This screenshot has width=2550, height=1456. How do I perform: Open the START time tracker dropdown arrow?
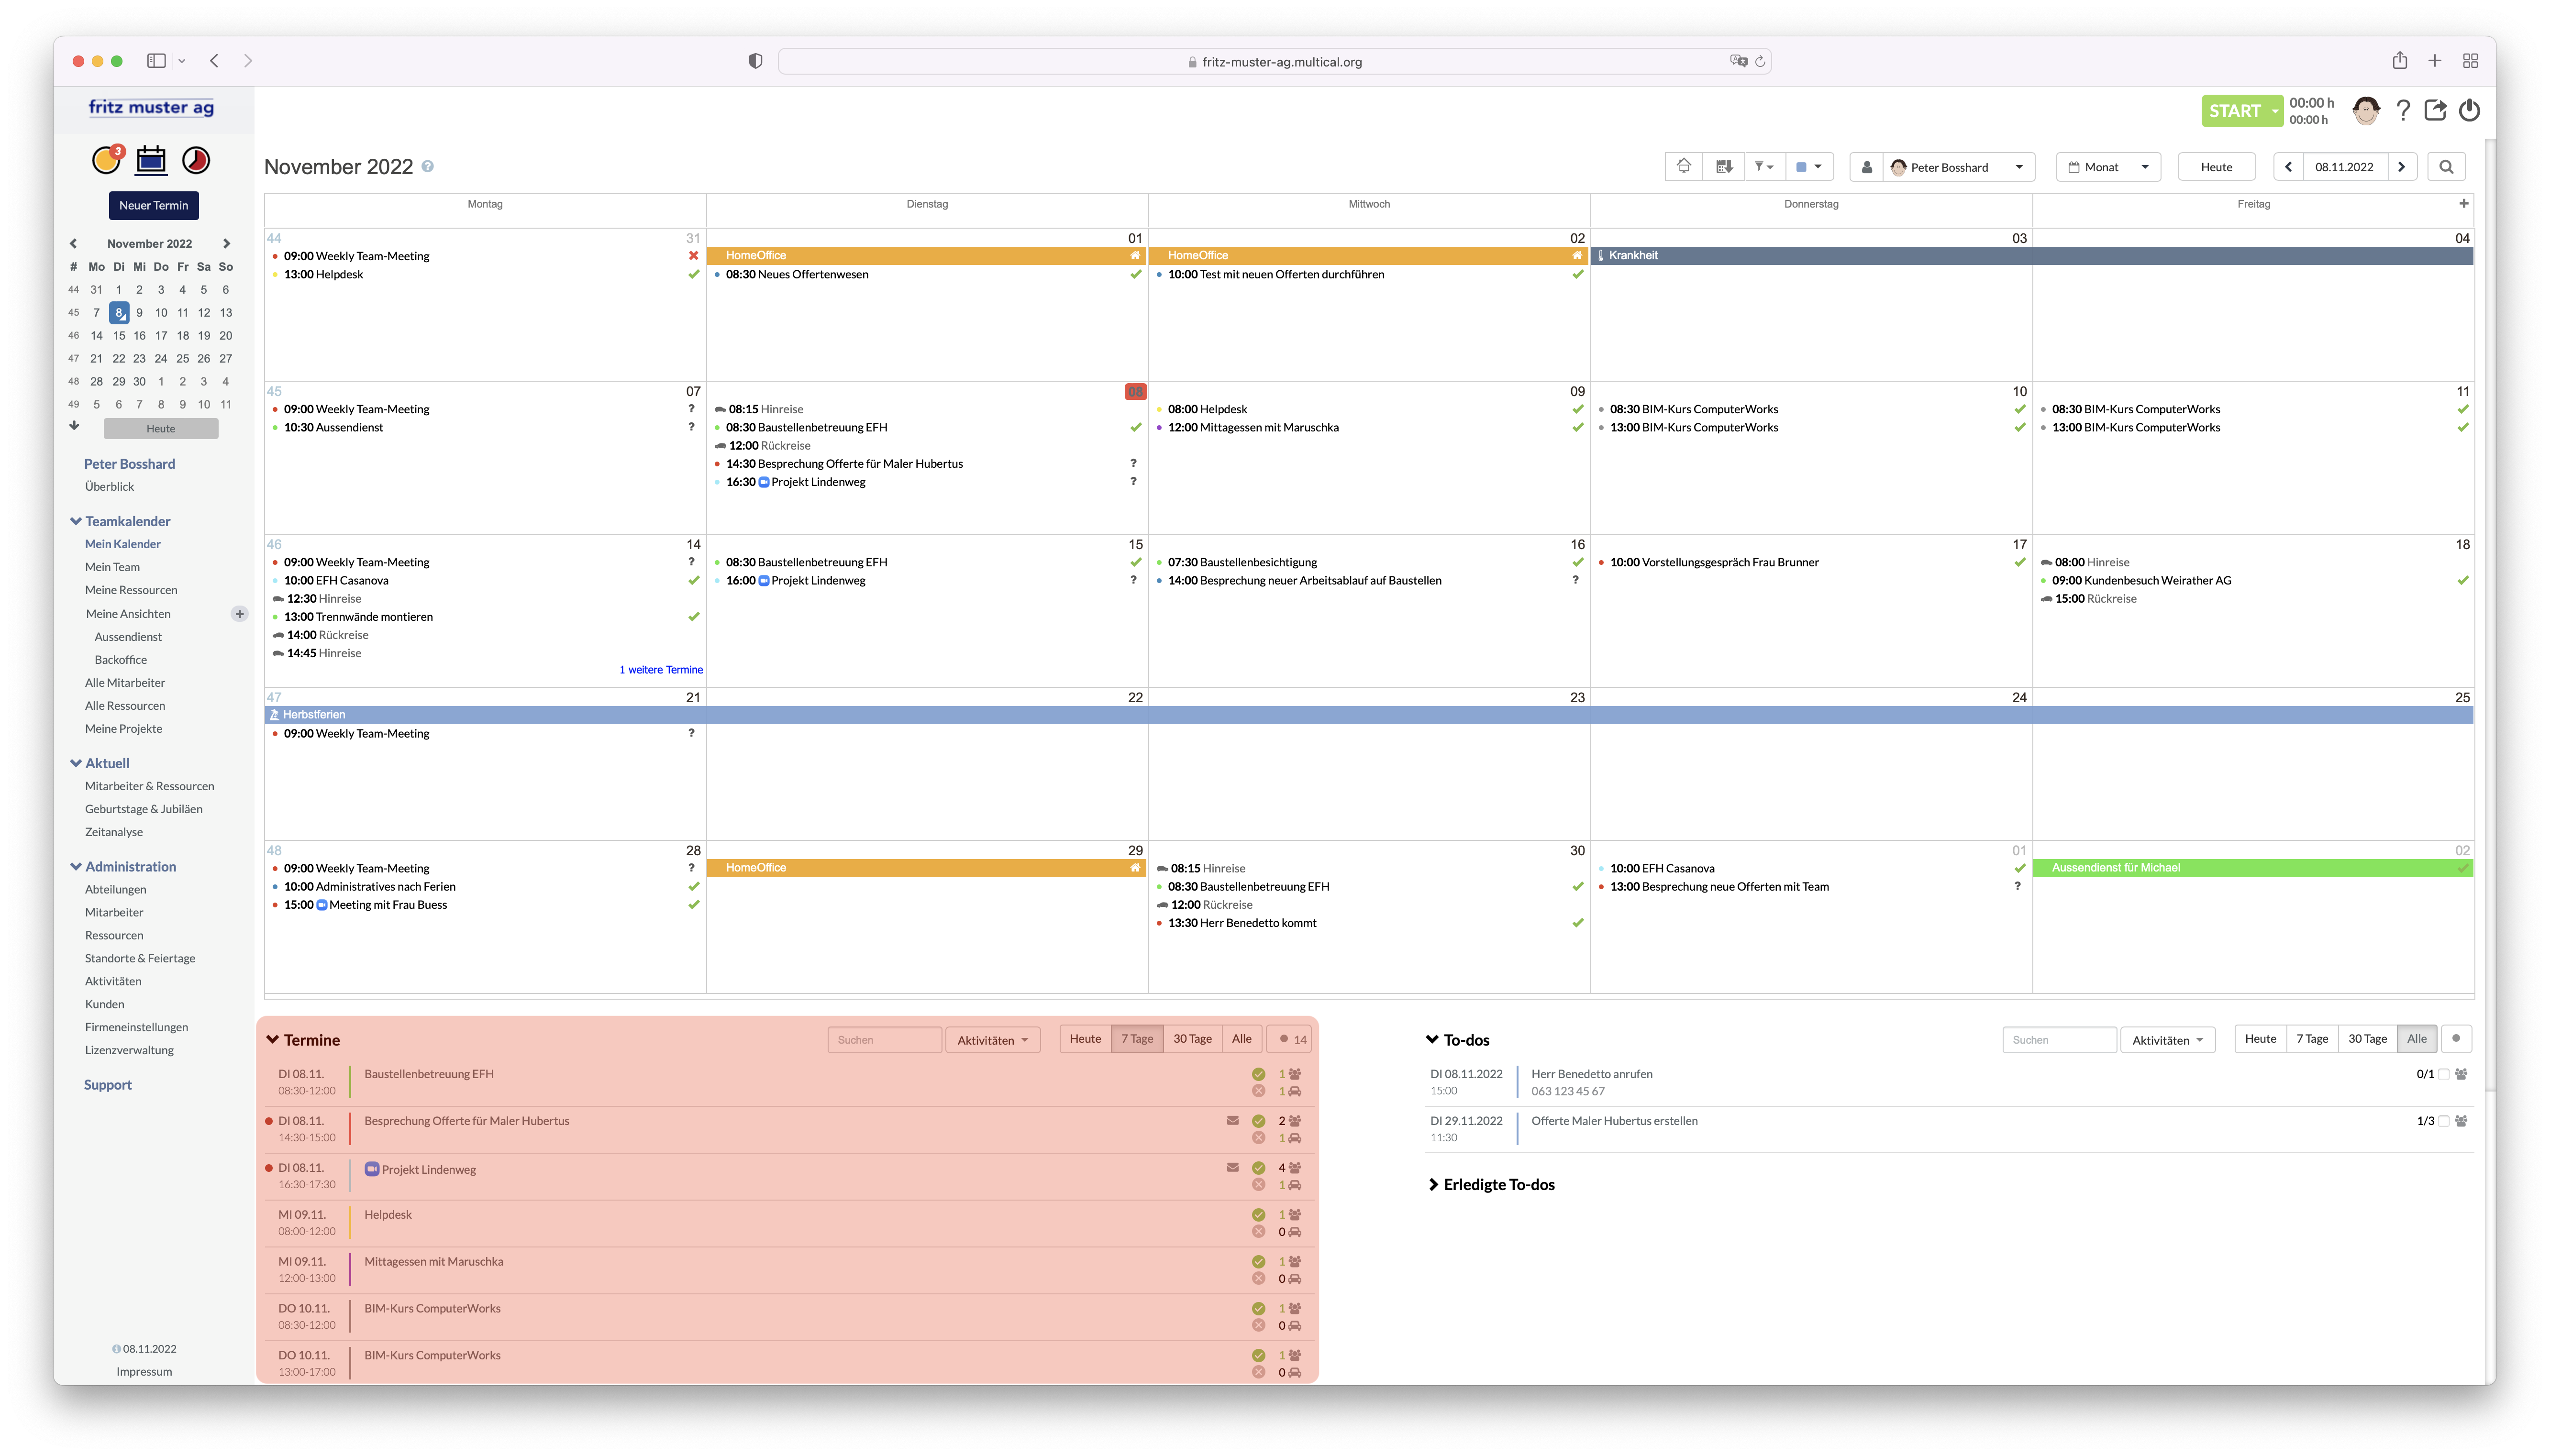point(2274,111)
